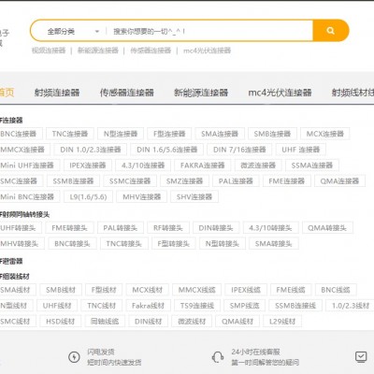Choose the L29线材 cable tag
The image size is (374, 374).
[x=282, y=321]
